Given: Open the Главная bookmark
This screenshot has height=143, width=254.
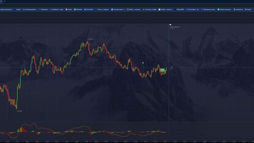Looking at the screenshot, I should [x=18, y=10].
